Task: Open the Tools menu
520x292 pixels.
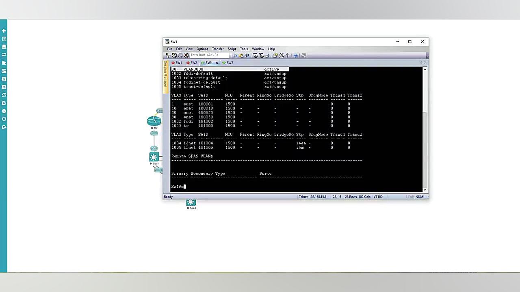Action: tap(244, 49)
